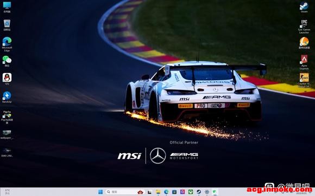Open the Epic Games Launcher shortcut
Viewport: 315px width, 196px height.
pos(304,26)
